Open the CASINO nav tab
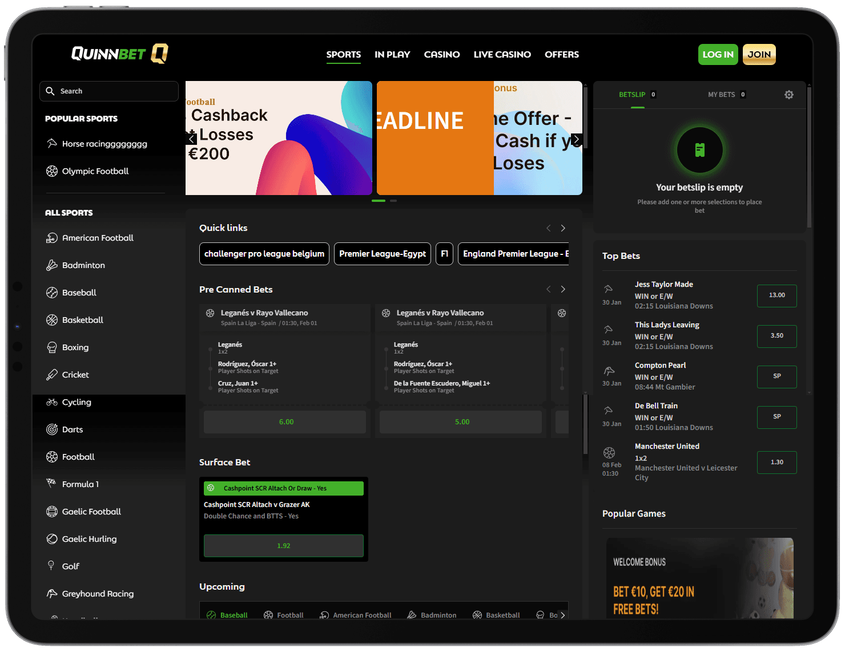This screenshot has height=653, width=845. pos(442,55)
